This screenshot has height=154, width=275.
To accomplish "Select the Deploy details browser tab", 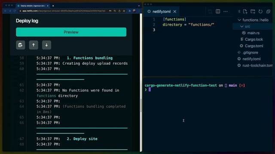I will coord(33,6).
